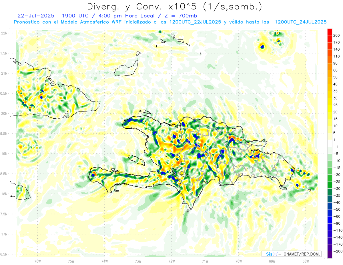Screen dimensions: 343x265
Task: Click the '0.5N' latitude label
Action: (4, 93)
